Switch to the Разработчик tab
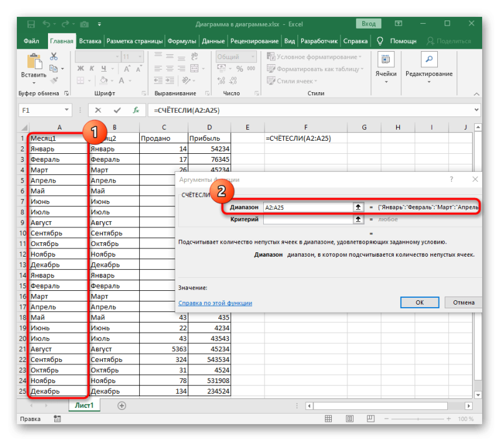The width and height of the screenshot is (499, 441). [x=319, y=41]
